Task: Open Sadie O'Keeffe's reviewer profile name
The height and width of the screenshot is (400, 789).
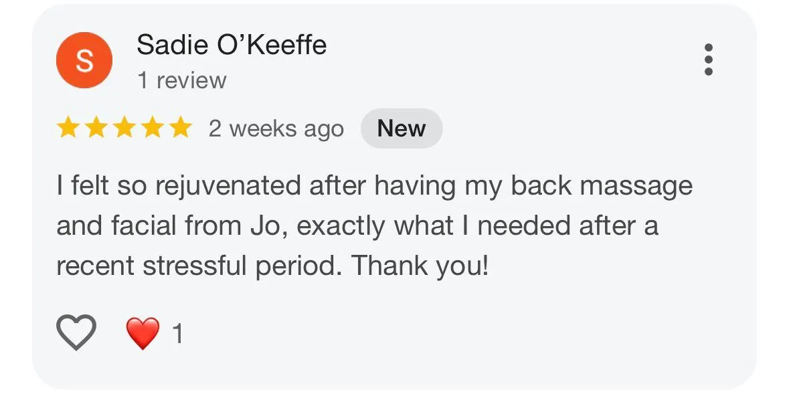Action: click(x=232, y=45)
